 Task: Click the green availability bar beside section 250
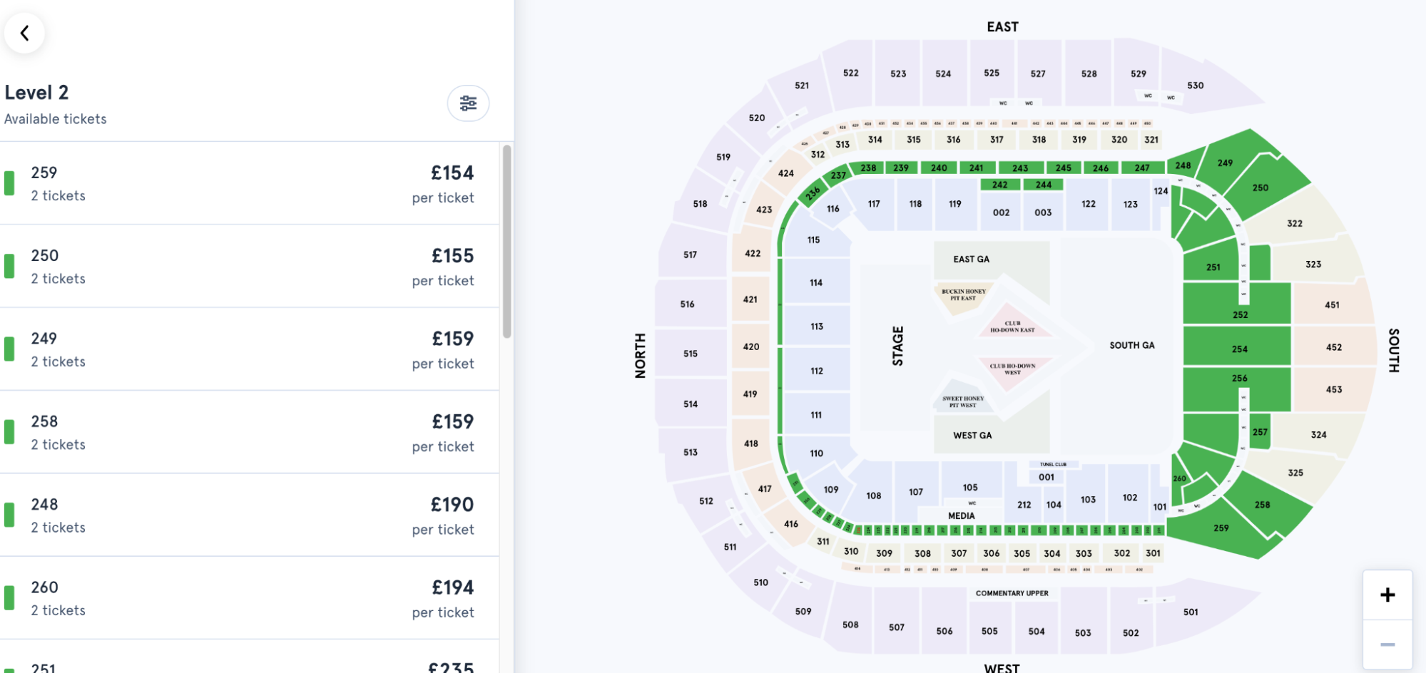9,266
